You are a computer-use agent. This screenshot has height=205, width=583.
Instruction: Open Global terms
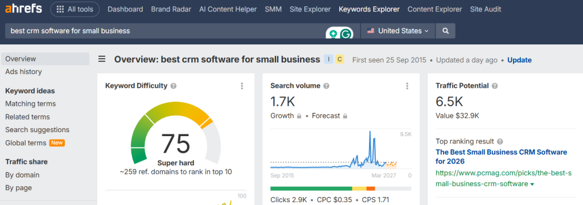tap(26, 143)
